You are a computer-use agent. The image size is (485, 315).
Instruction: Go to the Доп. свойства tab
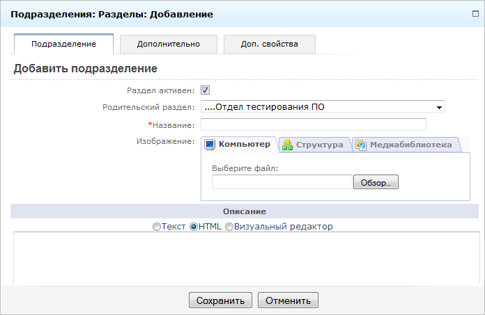point(270,44)
